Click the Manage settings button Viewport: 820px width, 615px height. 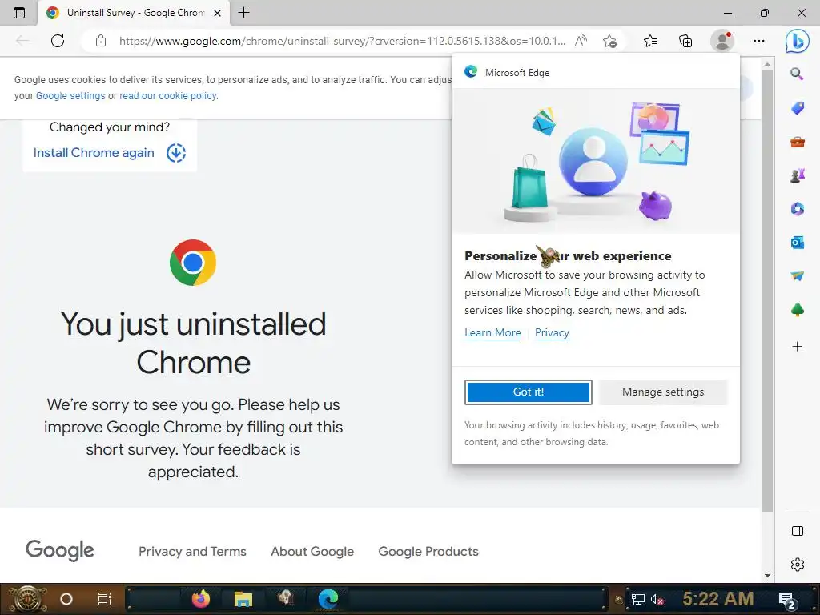663,392
